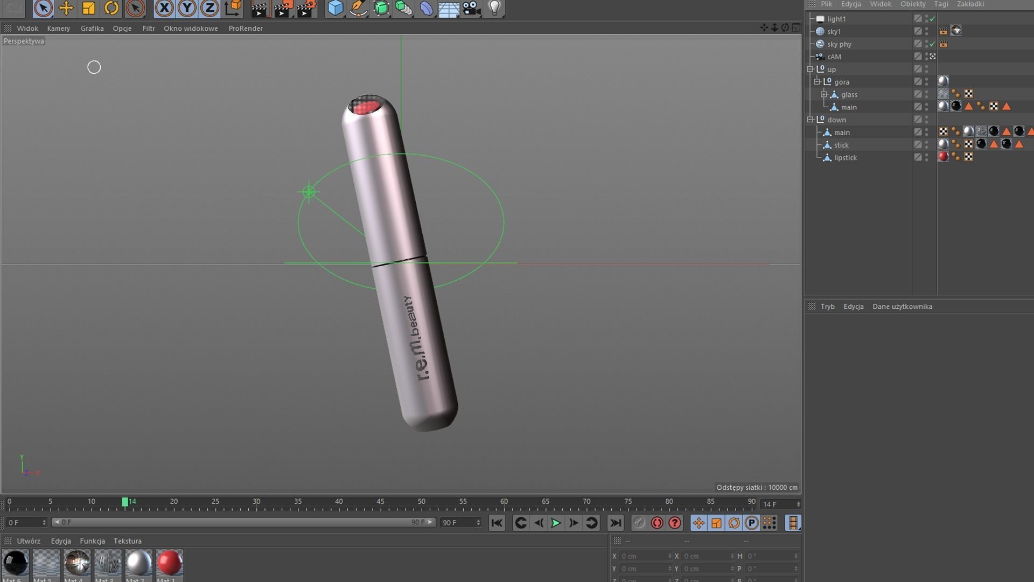Viewport: 1034px width, 582px height.
Task: Step back one frame
Action: pos(539,523)
